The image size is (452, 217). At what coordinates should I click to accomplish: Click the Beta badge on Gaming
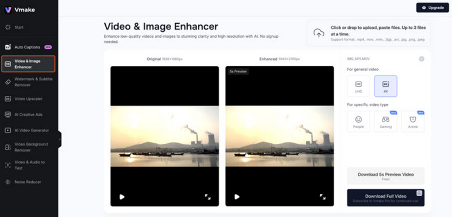tap(393, 113)
